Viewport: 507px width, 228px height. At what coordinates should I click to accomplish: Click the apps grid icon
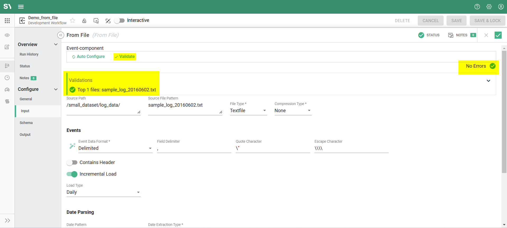click(7, 21)
